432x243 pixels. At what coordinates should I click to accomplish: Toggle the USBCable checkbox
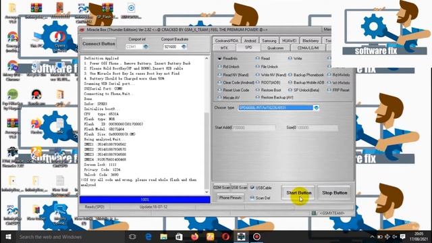(x=252, y=188)
